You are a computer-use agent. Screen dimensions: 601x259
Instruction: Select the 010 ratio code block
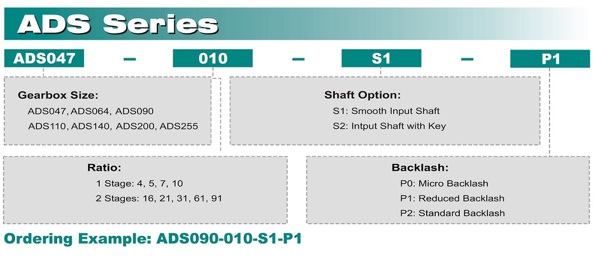pos(213,58)
